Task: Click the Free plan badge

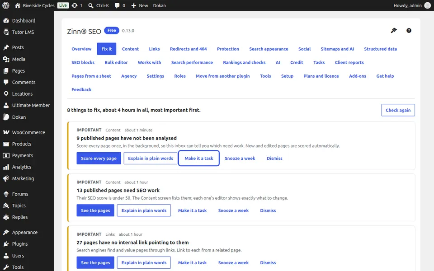Action: point(112,30)
